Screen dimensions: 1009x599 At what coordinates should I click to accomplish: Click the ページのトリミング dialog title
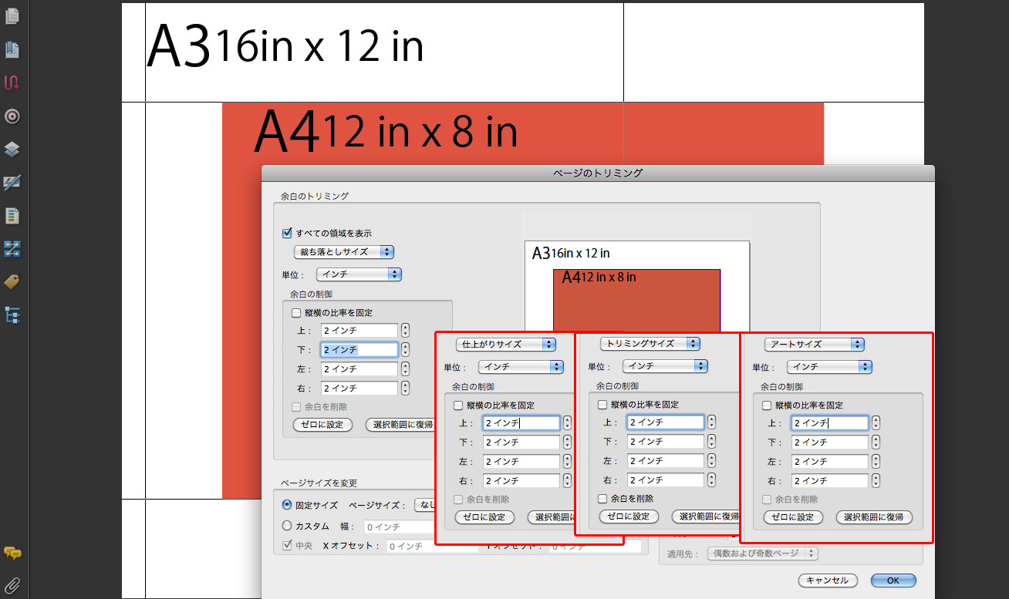point(598,173)
